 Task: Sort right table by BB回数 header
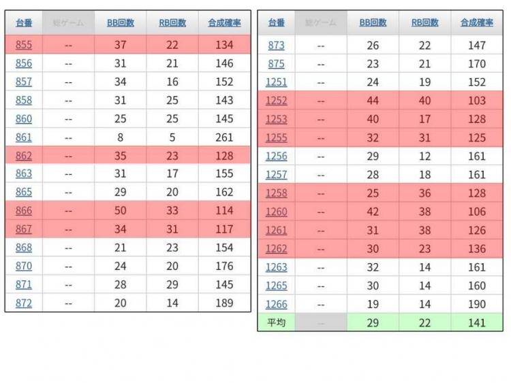[373, 22]
